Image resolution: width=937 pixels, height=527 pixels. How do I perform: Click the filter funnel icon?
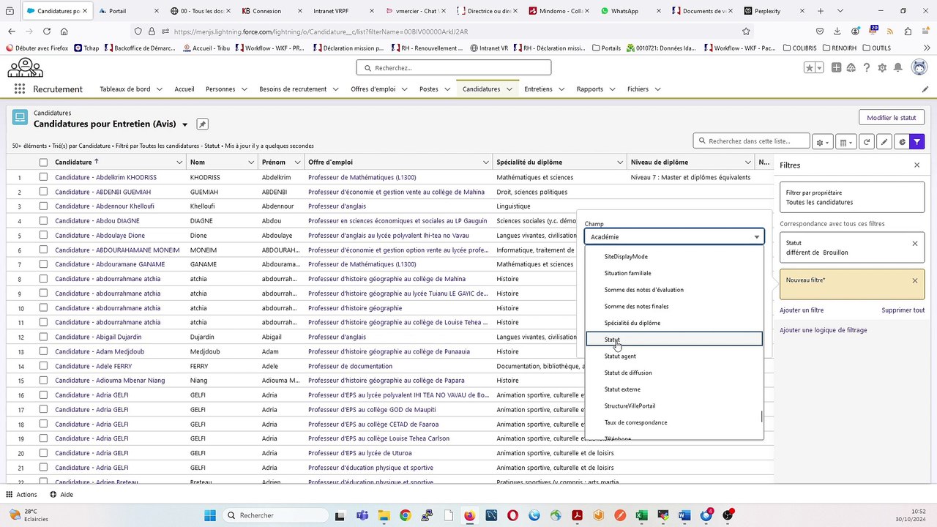pos(917,142)
